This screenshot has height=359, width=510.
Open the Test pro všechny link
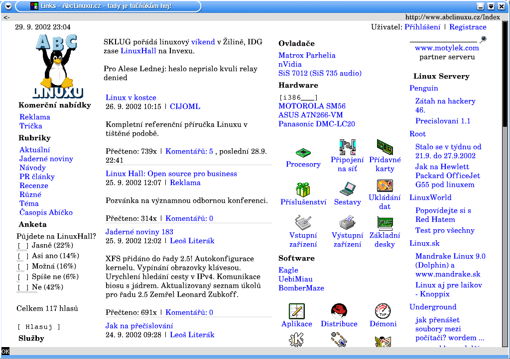pyautogui.click(x=445, y=230)
